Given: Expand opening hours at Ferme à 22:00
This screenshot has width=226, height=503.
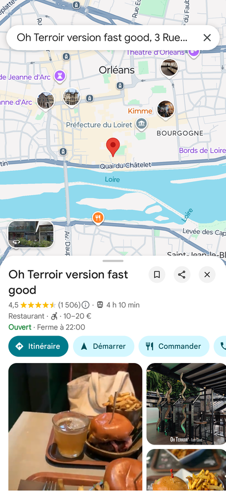Looking at the screenshot, I should (61, 327).
